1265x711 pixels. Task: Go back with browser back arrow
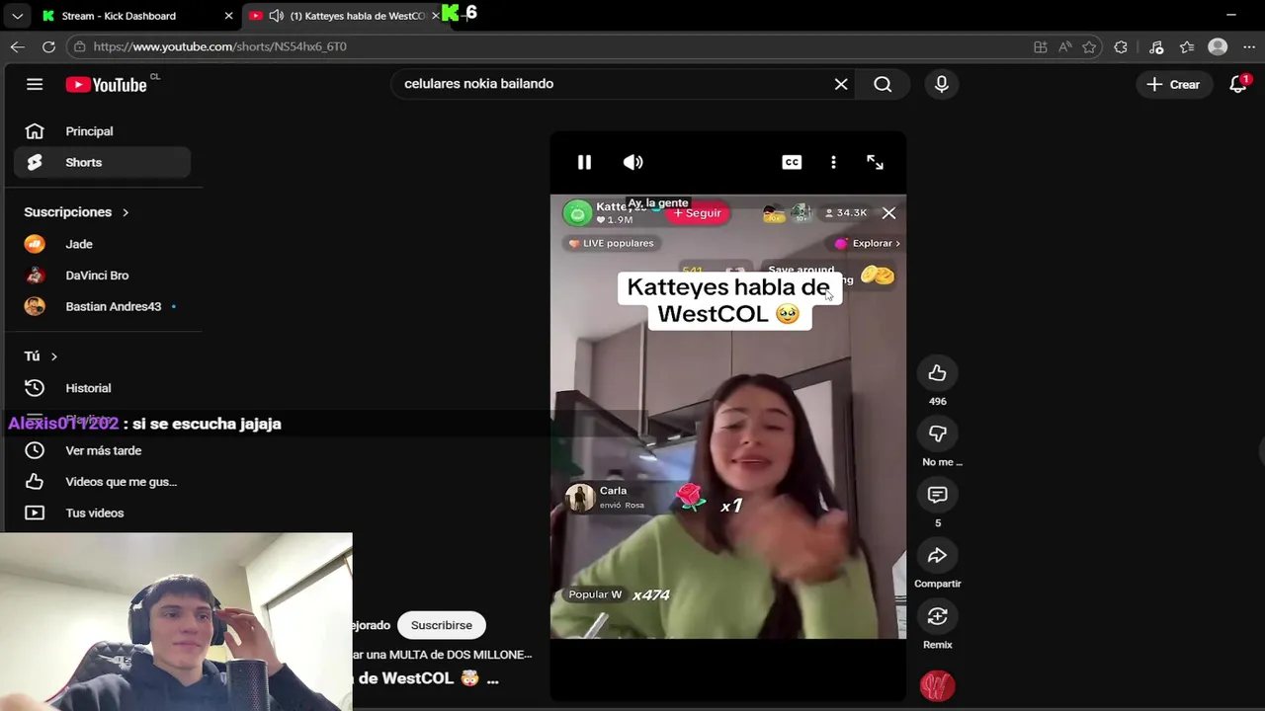18,46
